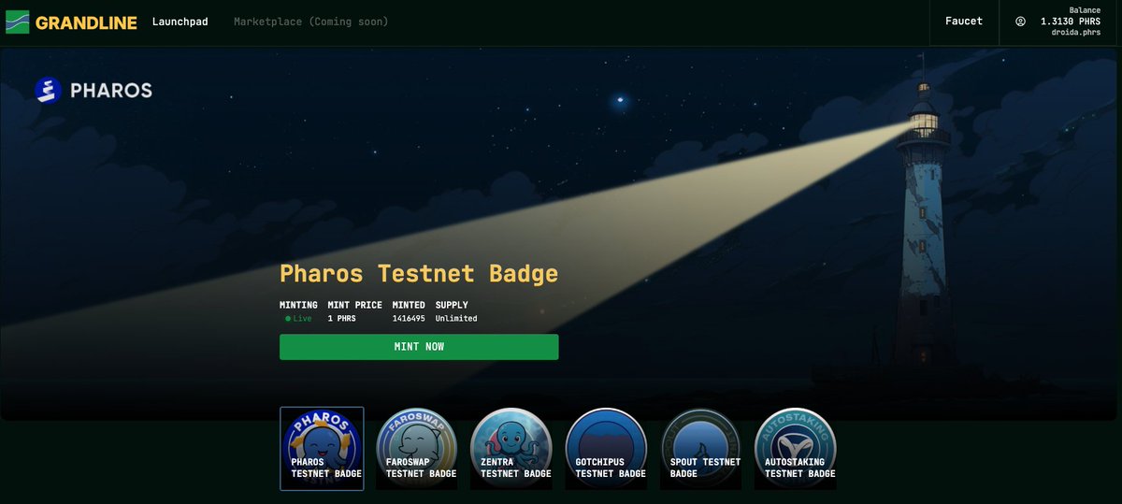
Task: Select the Faroswap Testnet Badge thumbnail
Action: 416,448
